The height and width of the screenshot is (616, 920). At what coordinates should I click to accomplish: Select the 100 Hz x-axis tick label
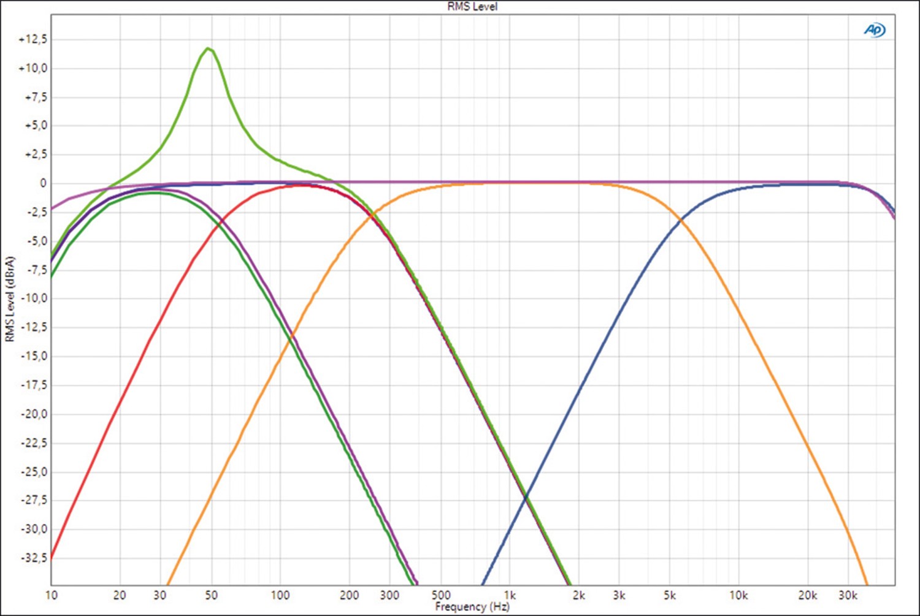coord(280,595)
